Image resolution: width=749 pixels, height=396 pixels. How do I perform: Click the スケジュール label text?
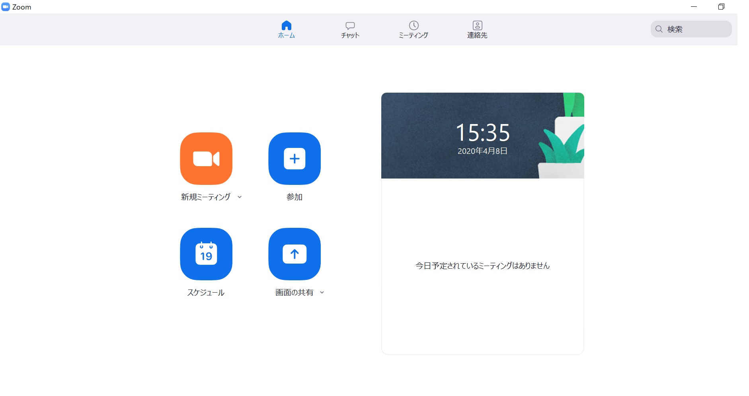coord(206,292)
